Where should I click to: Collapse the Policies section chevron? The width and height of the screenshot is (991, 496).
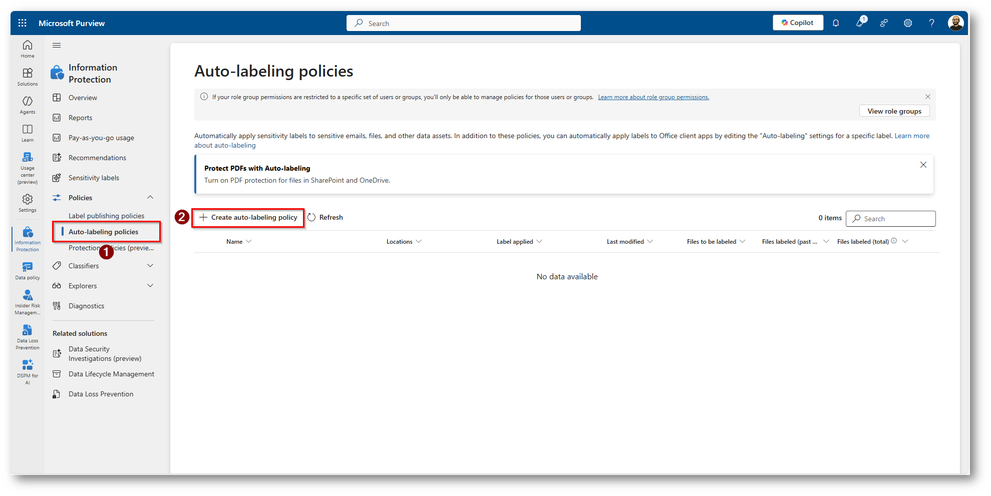point(150,198)
